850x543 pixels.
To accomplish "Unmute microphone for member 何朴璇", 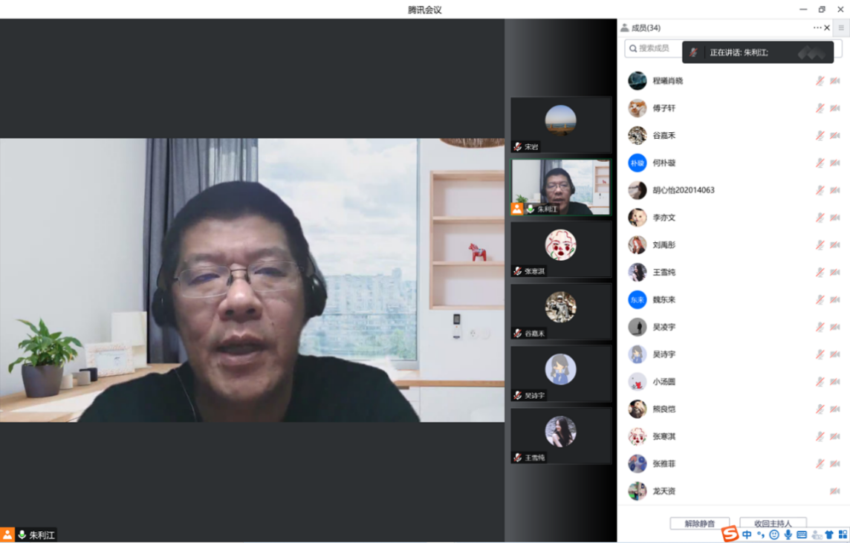I will pyautogui.click(x=820, y=163).
